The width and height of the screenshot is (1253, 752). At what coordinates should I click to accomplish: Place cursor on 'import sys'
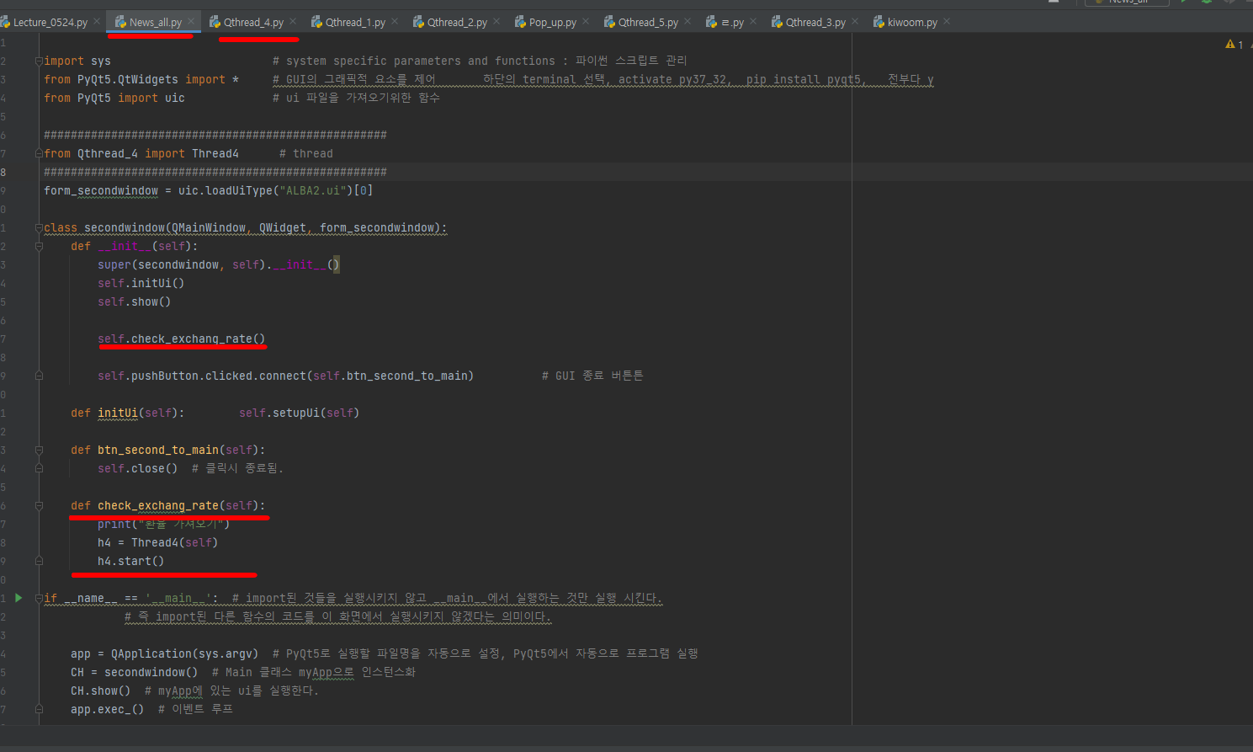pyautogui.click(x=77, y=61)
